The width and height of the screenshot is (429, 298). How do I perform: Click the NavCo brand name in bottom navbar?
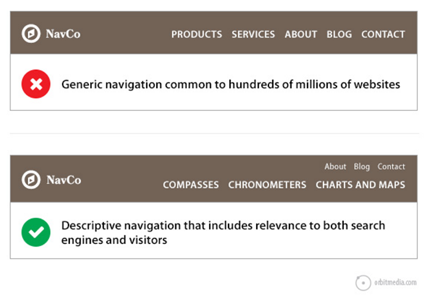tap(63, 180)
